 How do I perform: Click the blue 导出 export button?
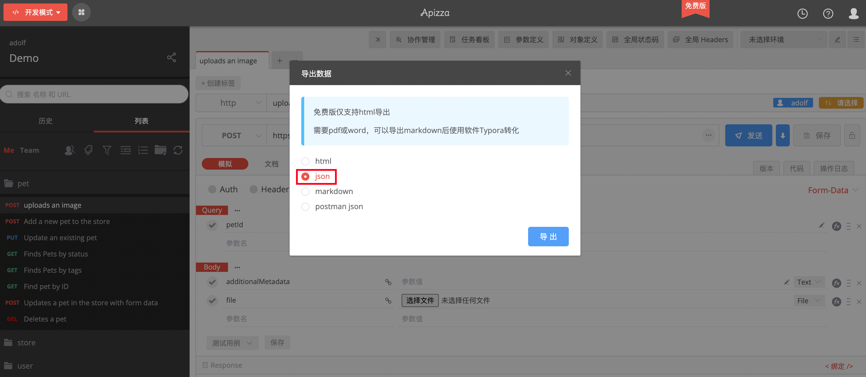point(548,237)
